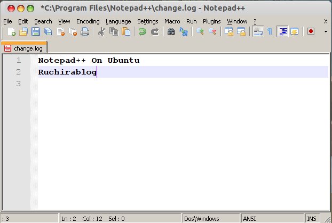This screenshot has width=332, height=223.
Task: Click the Ln : 2 Col : 12 status field
Action: (x=120, y=219)
